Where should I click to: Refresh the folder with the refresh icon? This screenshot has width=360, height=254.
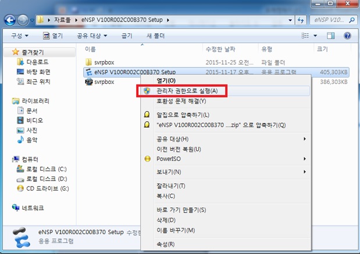pos(301,20)
